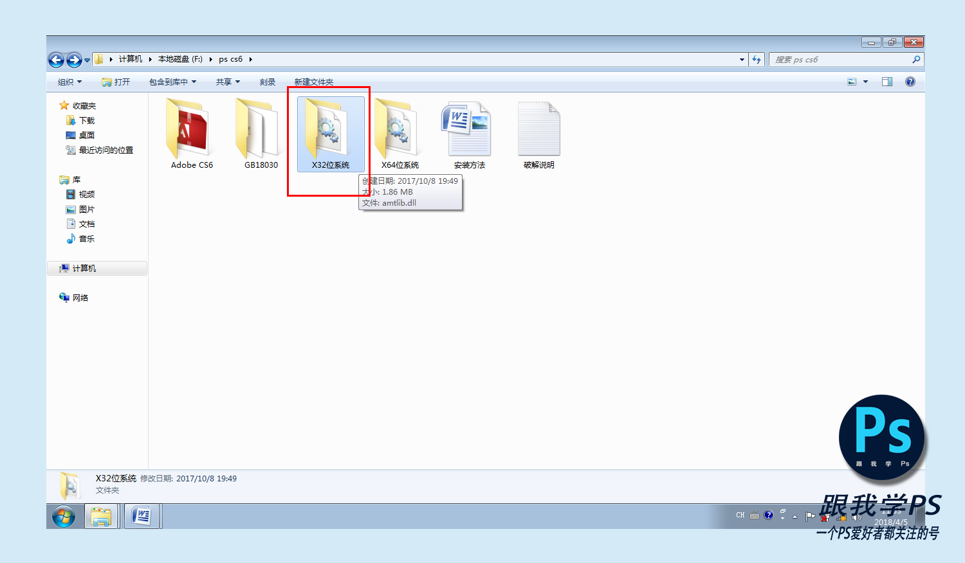Image resolution: width=965 pixels, height=563 pixels.
Task: Open the recent pages dropdown beside Forward
Action: click(x=87, y=60)
